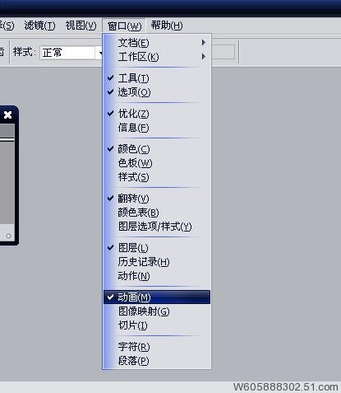Close the floating panel with X icon
This screenshot has height=393, width=341.
(7, 115)
